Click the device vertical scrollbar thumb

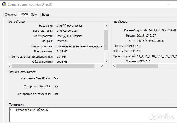106,40
